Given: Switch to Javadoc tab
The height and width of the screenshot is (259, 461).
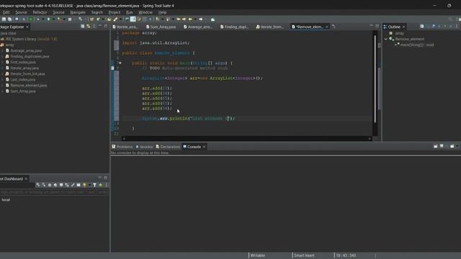Looking at the screenshot, I should point(144,147).
